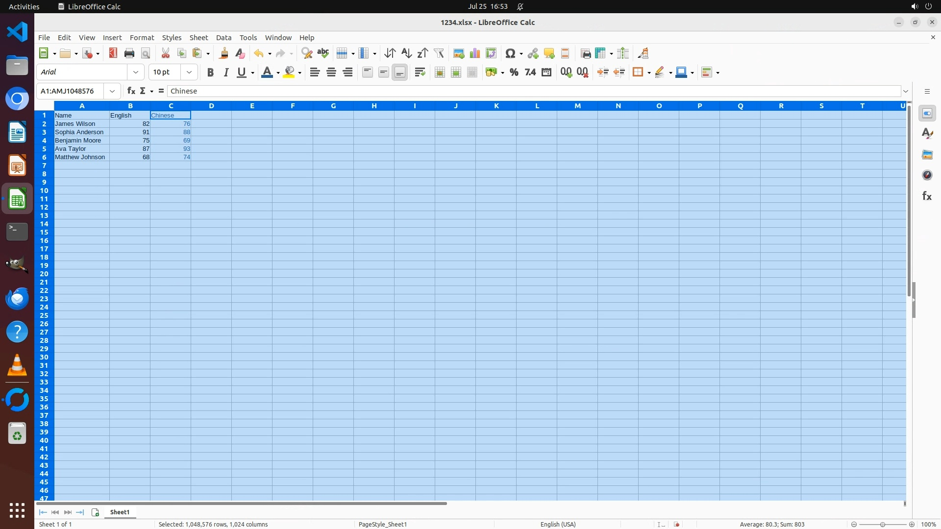The image size is (941, 529).
Task: Click the Clone Formatting paintbrush icon
Action: click(224, 53)
